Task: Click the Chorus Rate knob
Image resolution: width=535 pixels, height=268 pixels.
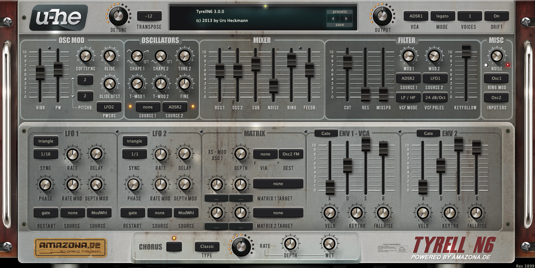Action: [241, 246]
